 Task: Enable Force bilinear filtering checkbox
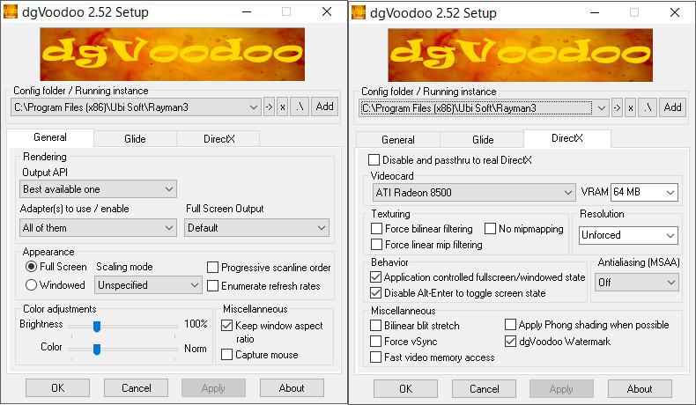[x=376, y=229]
